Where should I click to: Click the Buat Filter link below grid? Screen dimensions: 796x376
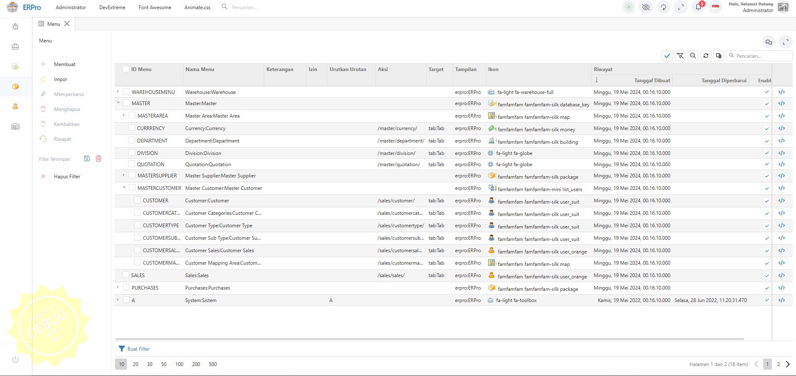138,349
